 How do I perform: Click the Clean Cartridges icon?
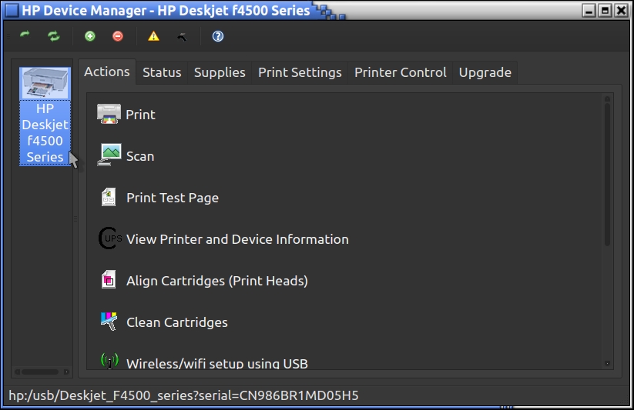pos(109,322)
